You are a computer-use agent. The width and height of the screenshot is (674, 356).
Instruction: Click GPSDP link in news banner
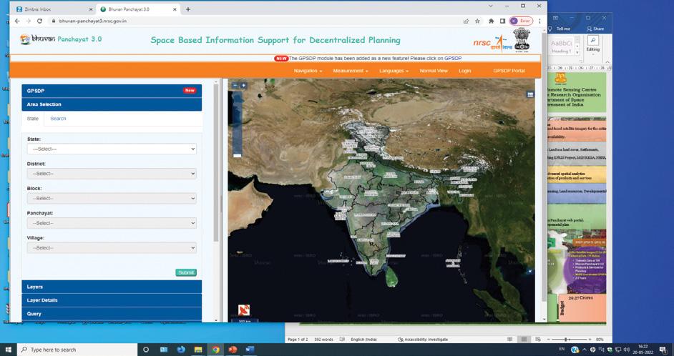pos(453,59)
